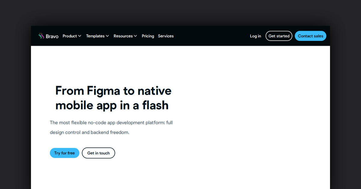Expand the chevron beside Templates
The height and width of the screenshot is (189, 361).
[x=107, y=36]
